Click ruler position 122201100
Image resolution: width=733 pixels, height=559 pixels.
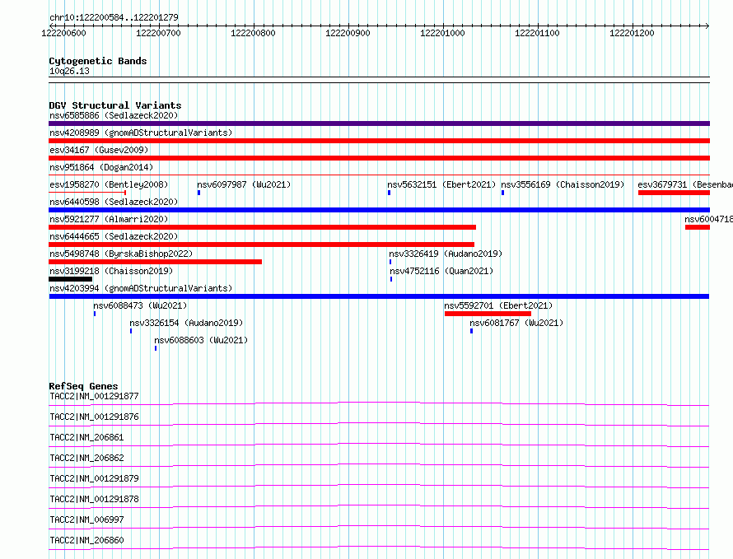pyautogui.click(x=537, y=33)
